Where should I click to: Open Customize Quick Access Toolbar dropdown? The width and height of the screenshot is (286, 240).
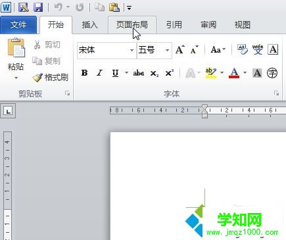[129, 8]
